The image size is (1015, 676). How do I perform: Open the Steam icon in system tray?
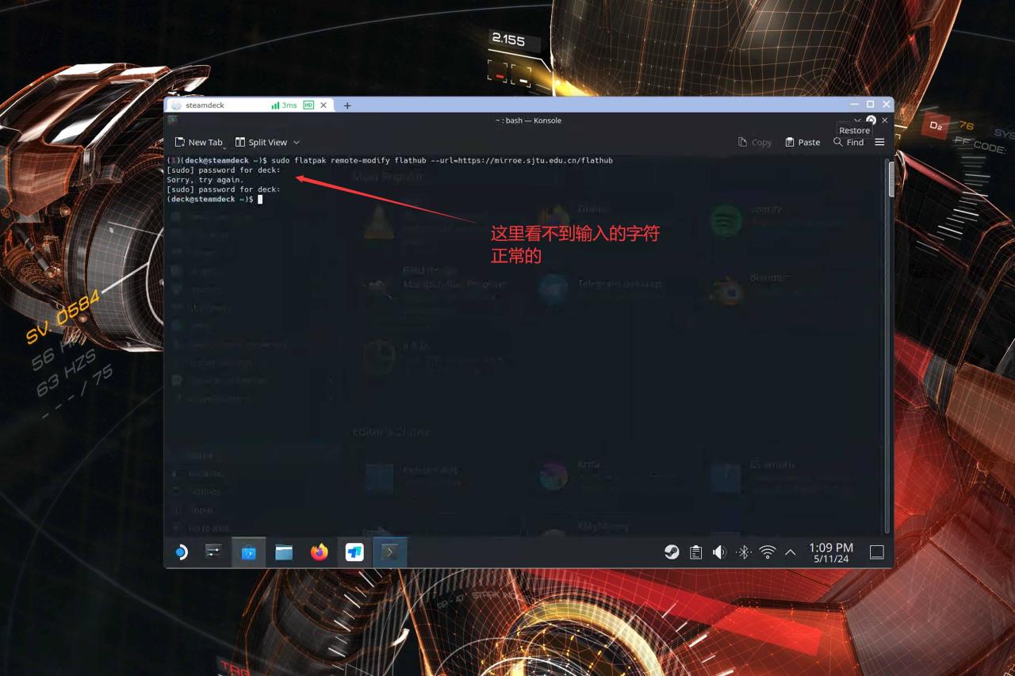(x=672, y=552)
